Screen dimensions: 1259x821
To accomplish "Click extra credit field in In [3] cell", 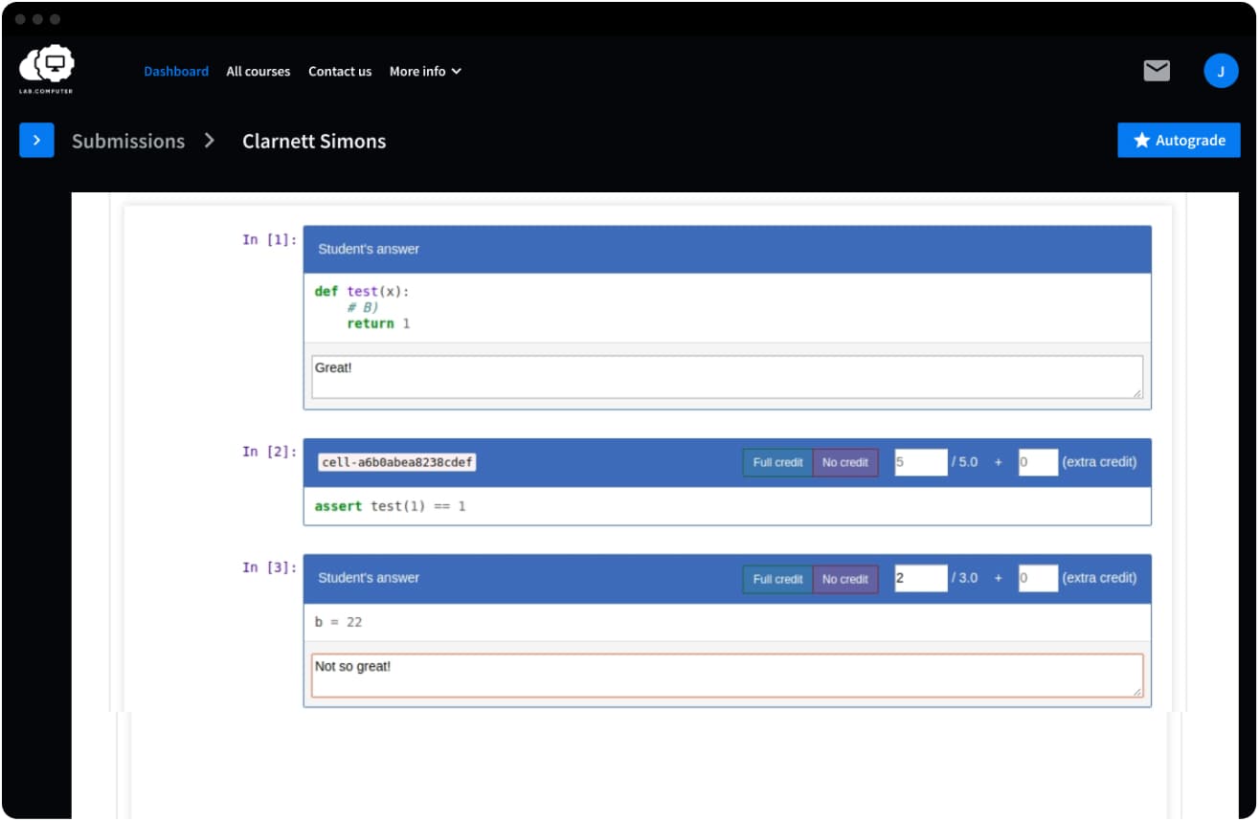I will pos(1038,578).
